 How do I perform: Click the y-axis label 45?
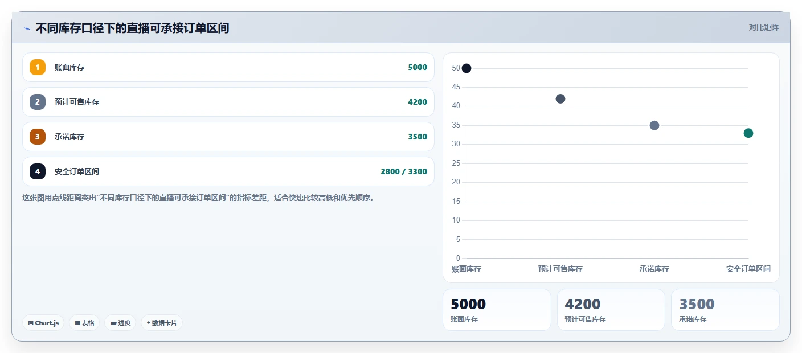(456, 87)
